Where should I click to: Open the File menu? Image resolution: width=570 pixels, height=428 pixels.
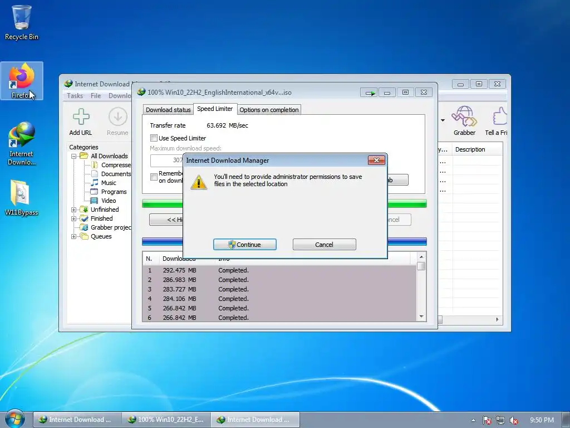pos(96,96)
